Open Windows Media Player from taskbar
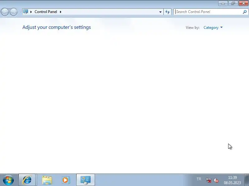The width and height of the screenshot is (249, 186). tap(66, 180)
